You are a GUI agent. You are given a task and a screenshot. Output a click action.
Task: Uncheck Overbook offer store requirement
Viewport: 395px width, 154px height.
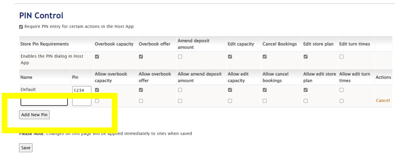(x=141, y=57)
